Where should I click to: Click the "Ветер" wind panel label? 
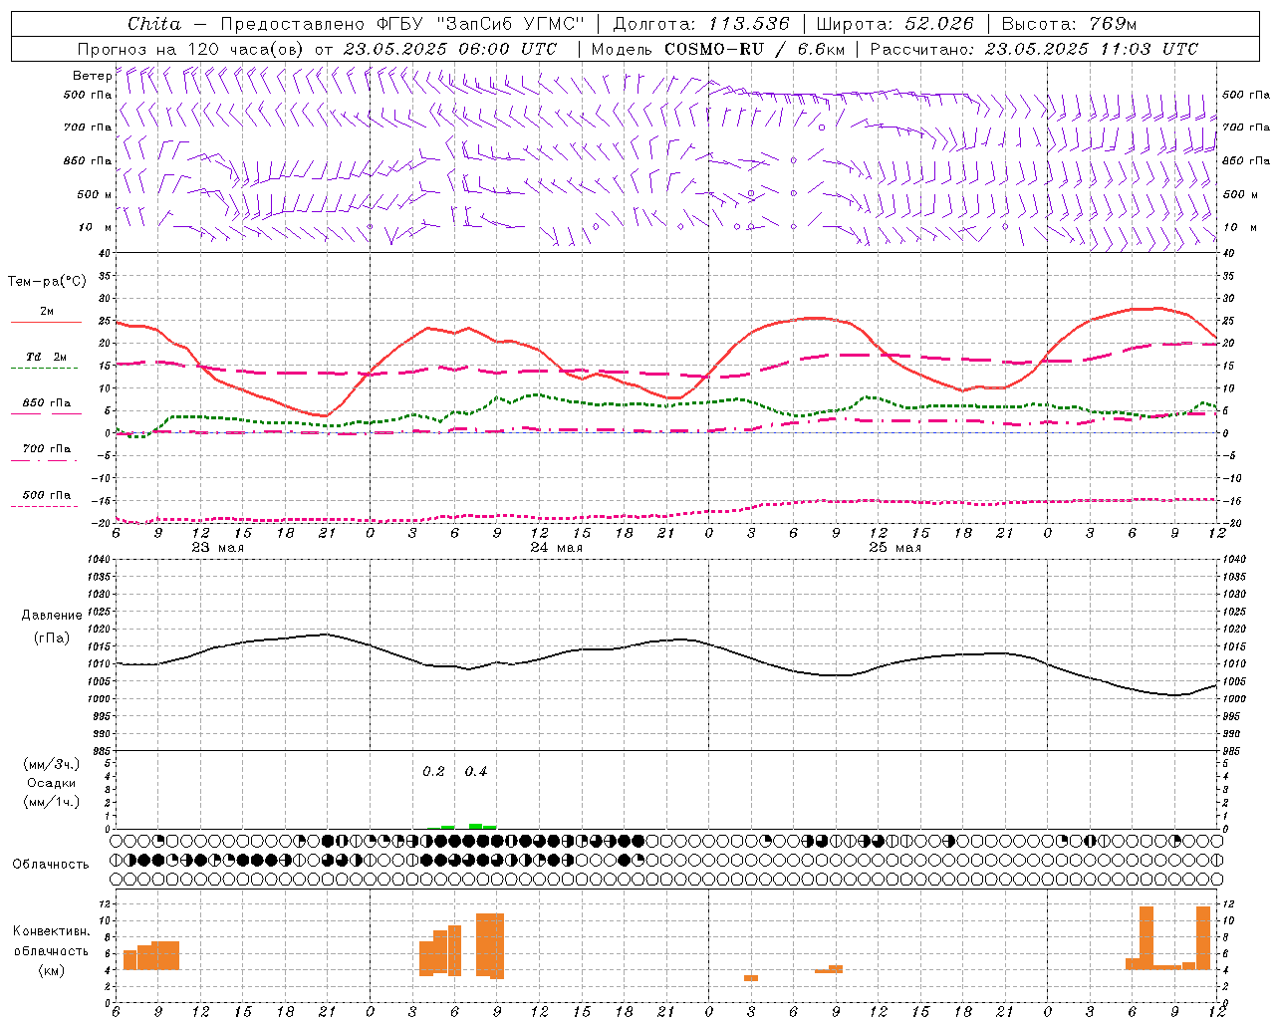tap(92, 76)
